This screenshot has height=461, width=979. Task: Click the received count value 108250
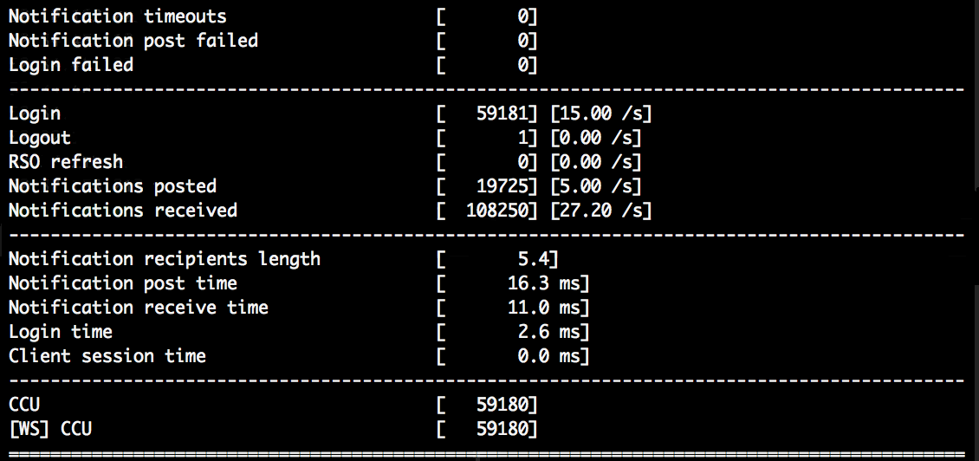click(x=501, y=211)
